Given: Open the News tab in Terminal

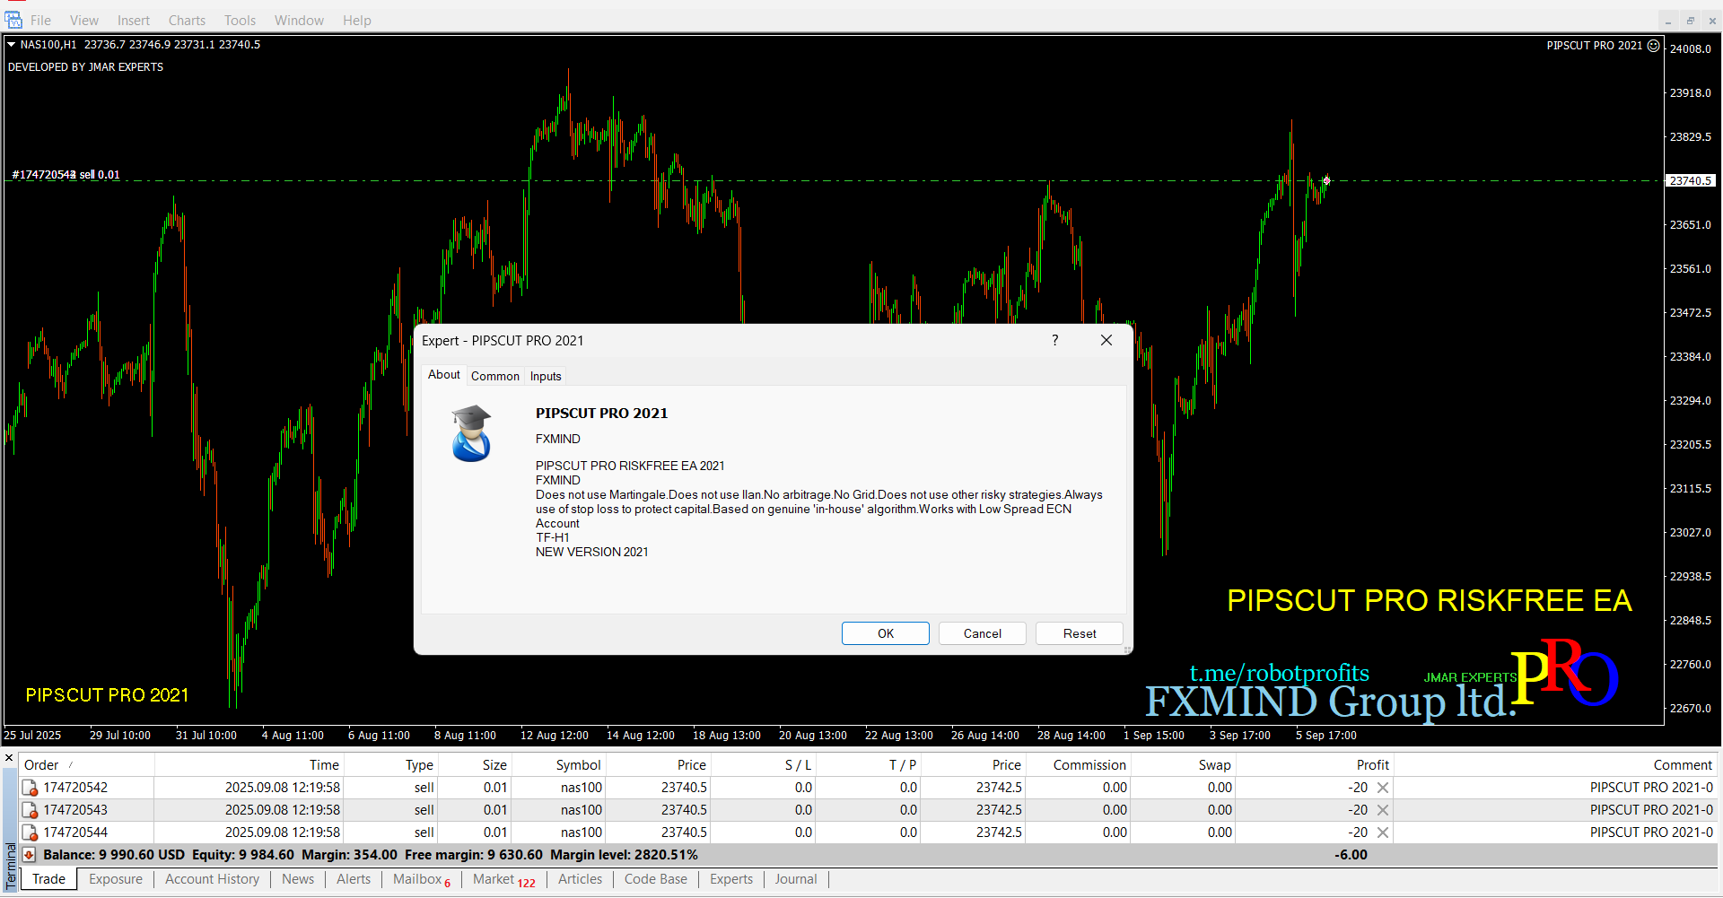Looking at the screenshot, I should pyautogui.click(x=298, y=879).
